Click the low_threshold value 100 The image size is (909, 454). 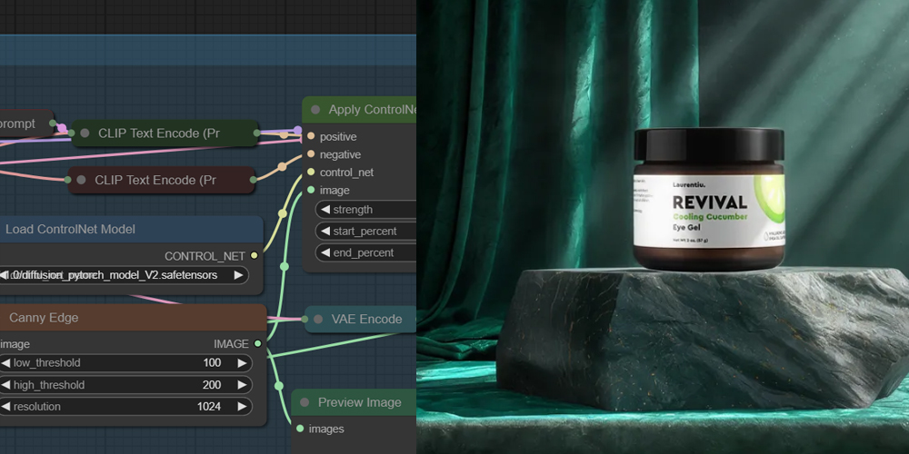click(212, 363)
